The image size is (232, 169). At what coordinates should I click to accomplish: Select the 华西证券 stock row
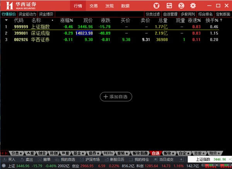[41, 39]
